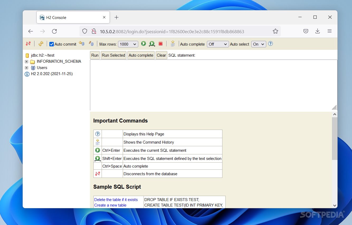The width and height of the screenshot is (352, 225).
Task: Click the help icon in Important Commands table
Action: tap(98, 134)
